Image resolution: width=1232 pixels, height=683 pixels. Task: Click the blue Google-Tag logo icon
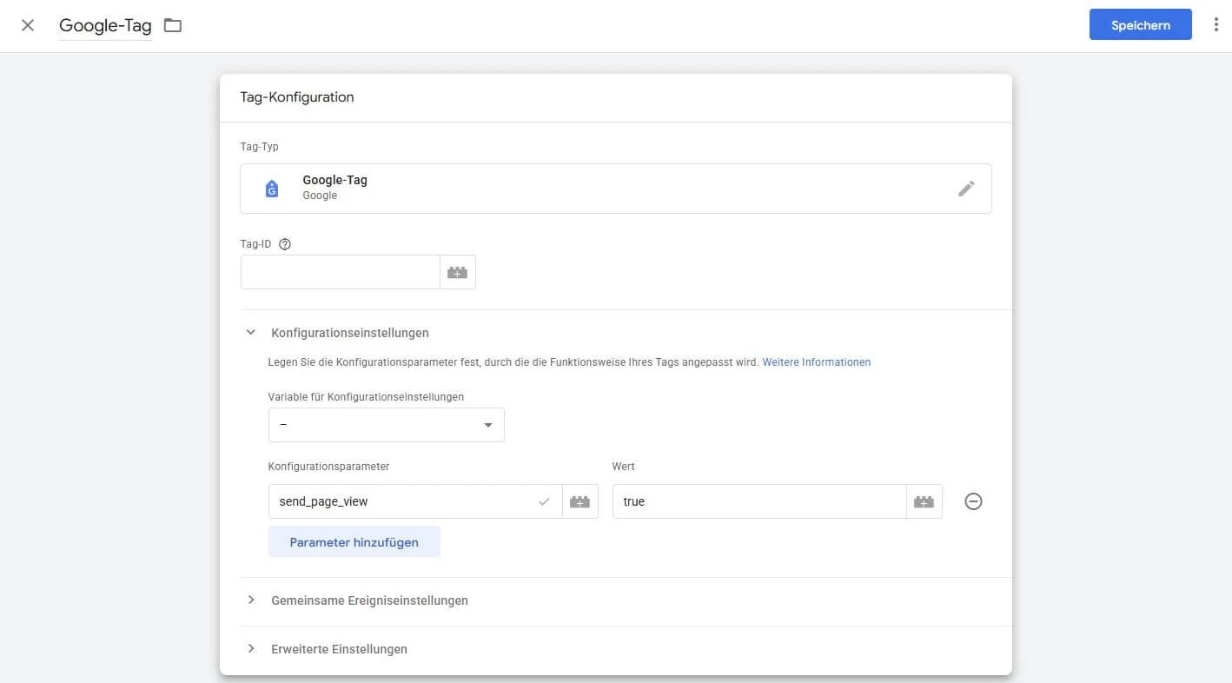271,188
